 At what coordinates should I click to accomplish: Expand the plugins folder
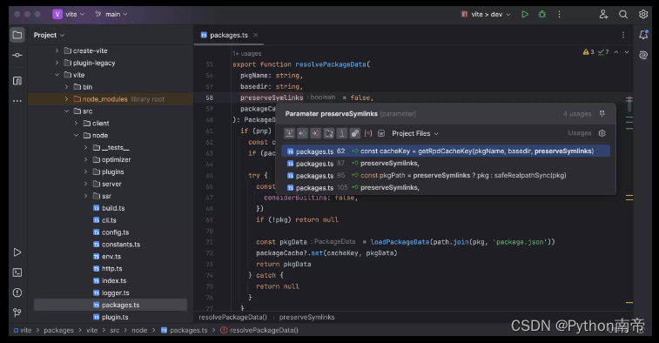[85, 171]
